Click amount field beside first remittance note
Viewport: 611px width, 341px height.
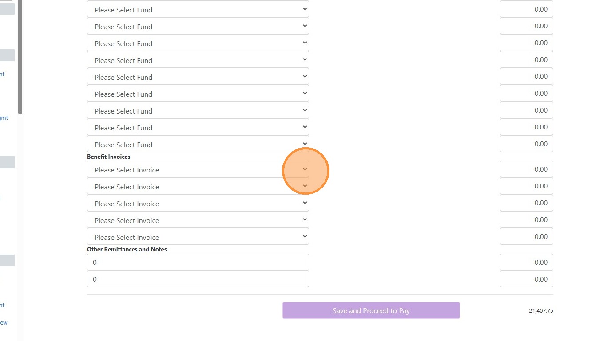click(526, 262)
